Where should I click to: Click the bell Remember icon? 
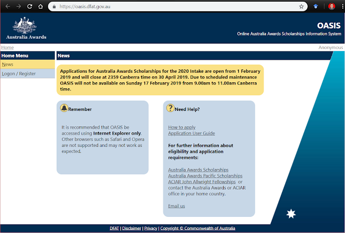click(64, 108)
